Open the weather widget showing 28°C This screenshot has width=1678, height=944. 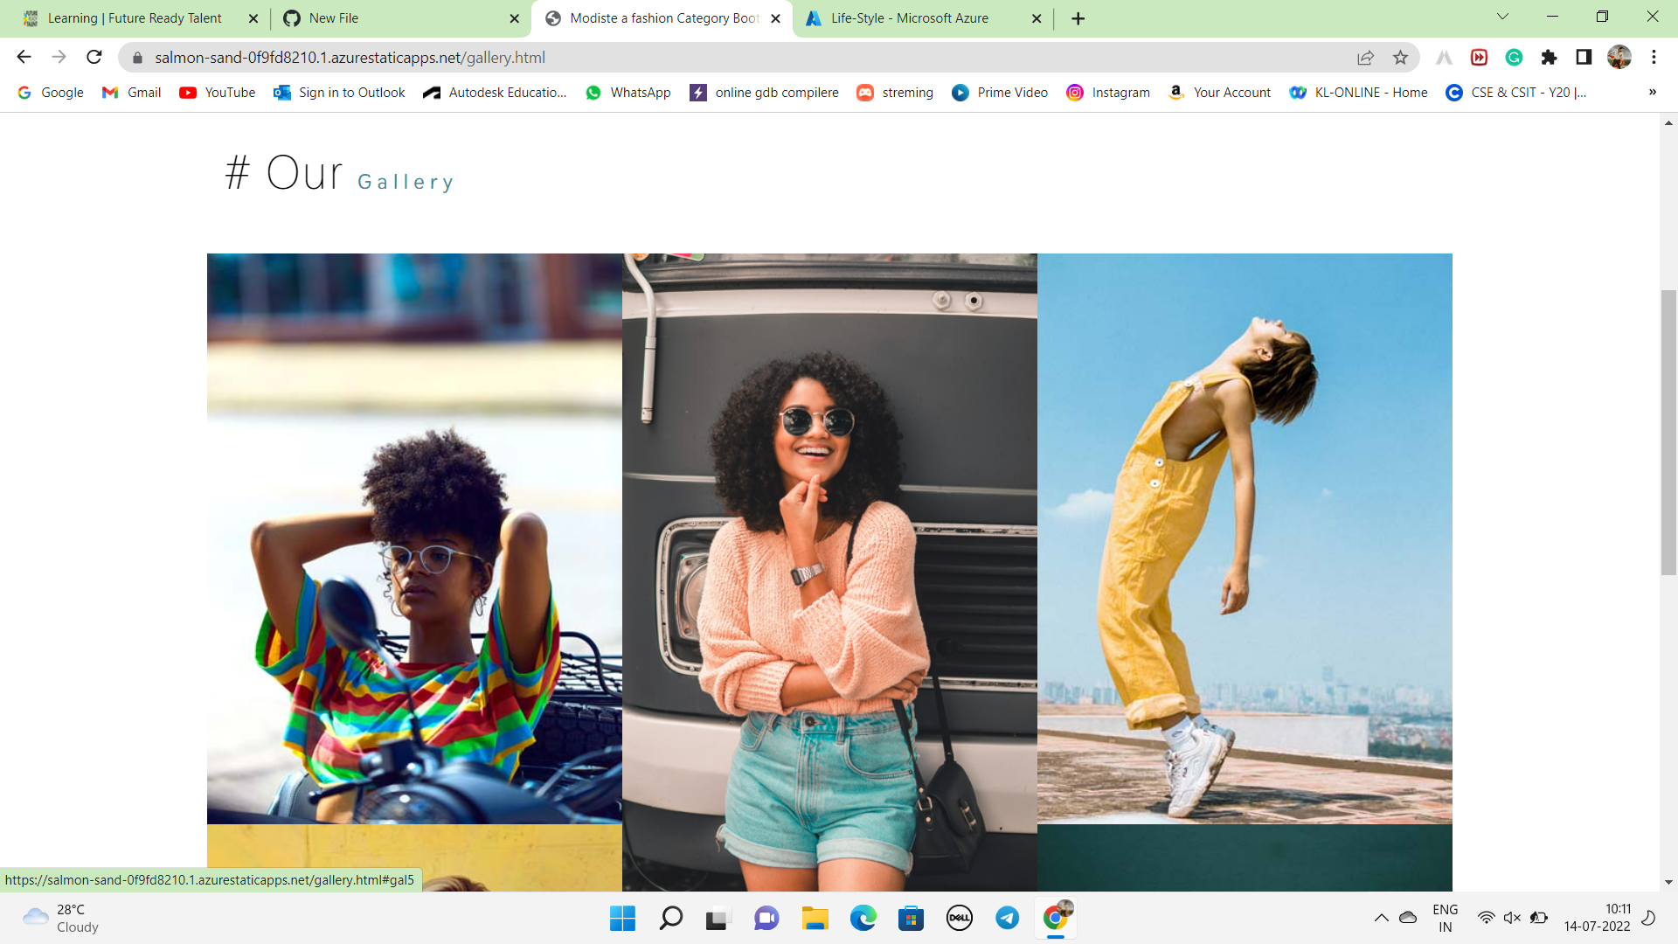coord(61,918)
